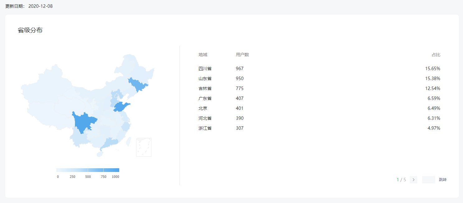
Task: Click user count 390
Action: coord(240,118)
